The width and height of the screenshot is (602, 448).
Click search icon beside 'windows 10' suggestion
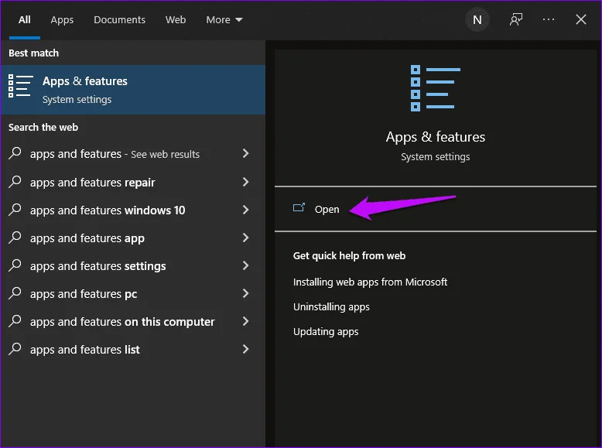click(x=15, y=209)
